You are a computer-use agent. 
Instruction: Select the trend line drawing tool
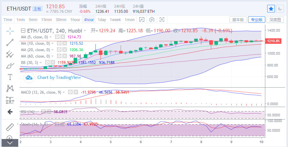click(10, 43)
